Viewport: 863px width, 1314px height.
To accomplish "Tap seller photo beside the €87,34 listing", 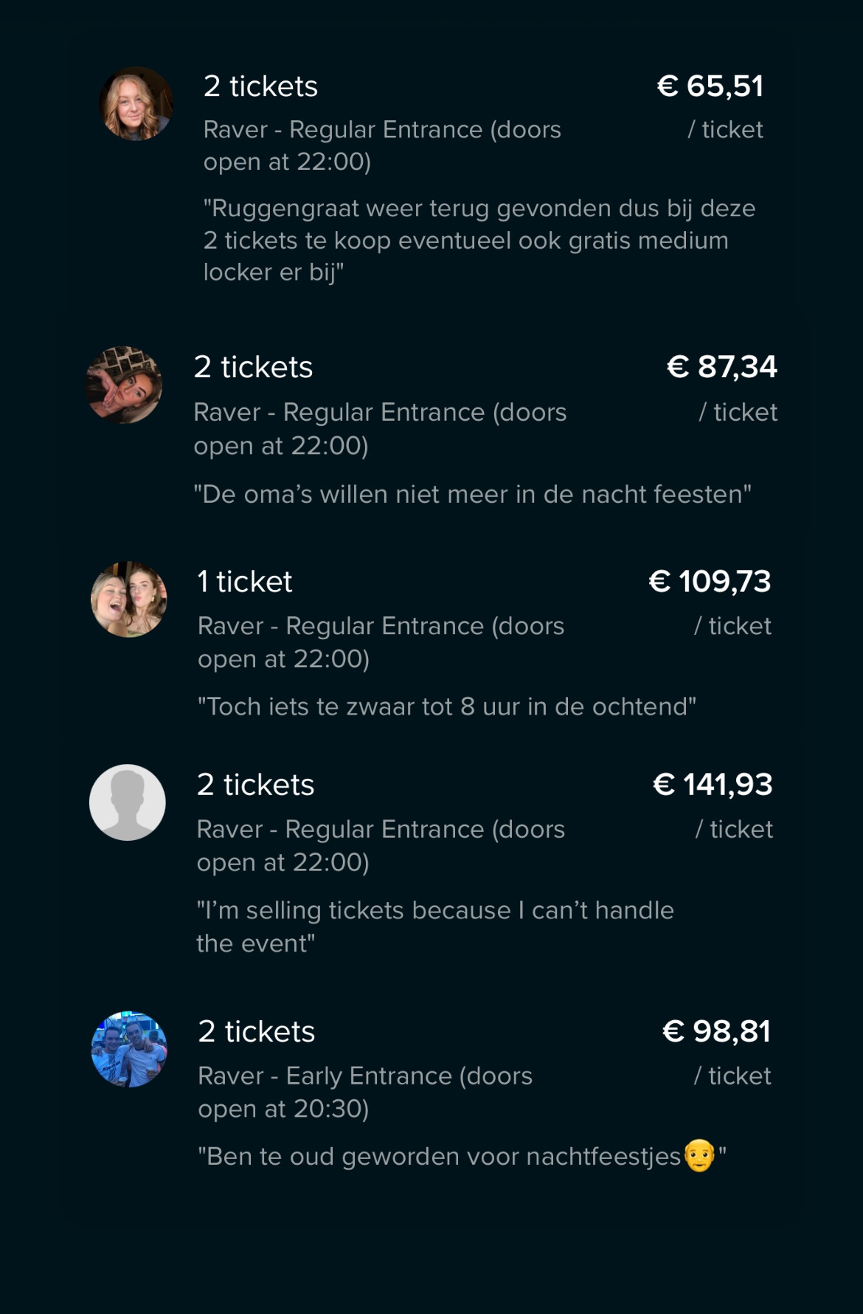I will (124, 385).
